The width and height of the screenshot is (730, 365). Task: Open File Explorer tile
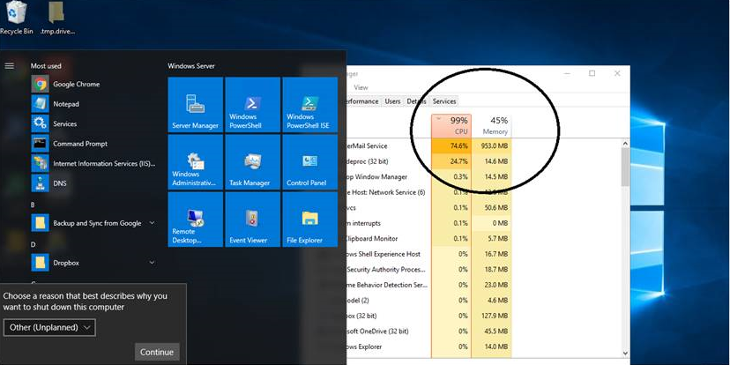pyautogui.click(x=309, y=220)
